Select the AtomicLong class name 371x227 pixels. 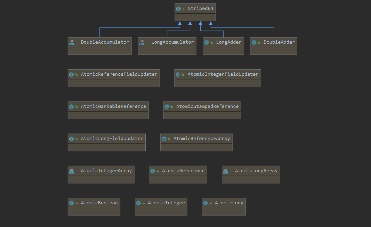(229, 203)
